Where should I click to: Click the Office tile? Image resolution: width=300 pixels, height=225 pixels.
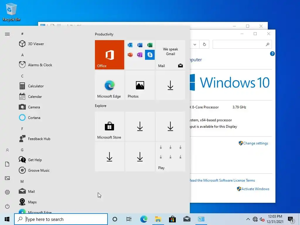pos(110,55)
